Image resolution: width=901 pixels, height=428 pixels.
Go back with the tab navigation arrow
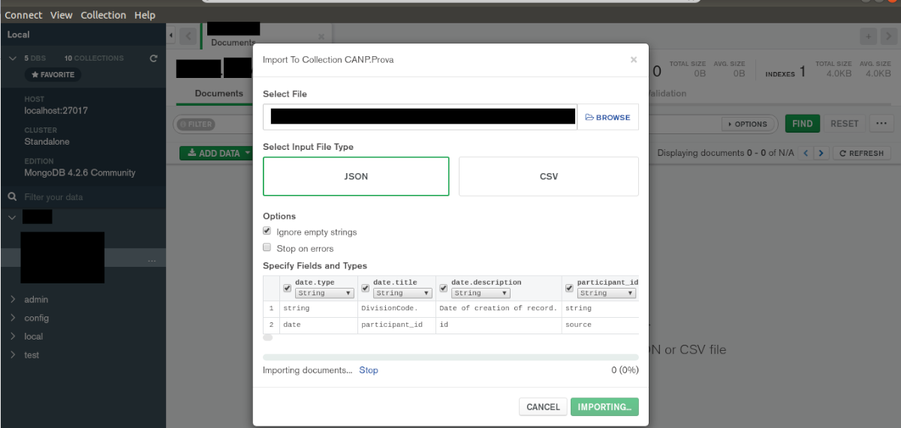[x=188, y=35]
